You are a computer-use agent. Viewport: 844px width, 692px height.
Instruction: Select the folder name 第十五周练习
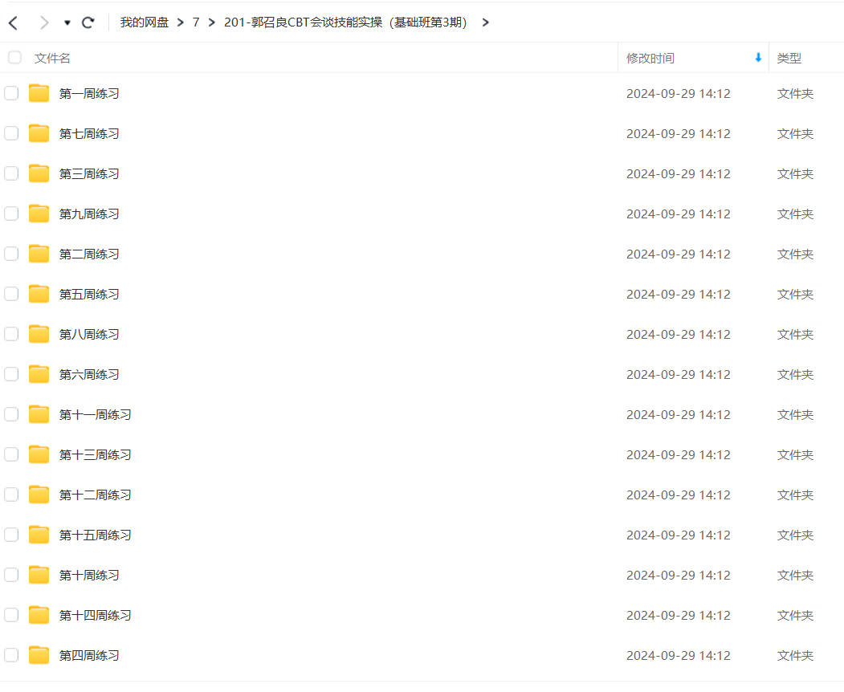pyautogui.click(x=96, y=535)
